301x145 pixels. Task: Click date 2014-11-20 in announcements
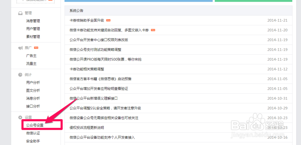pos(278,30)
